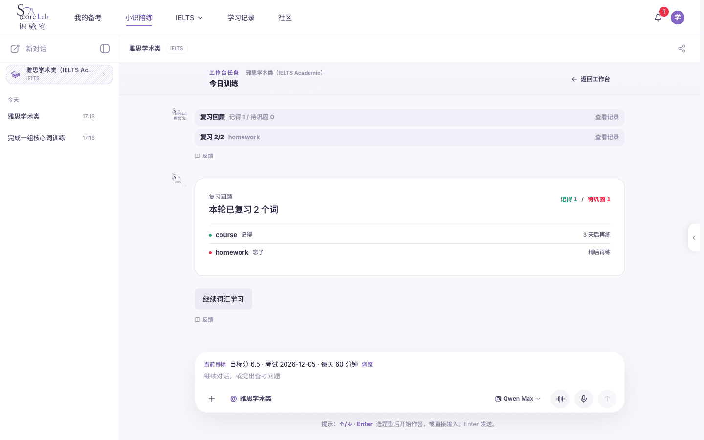Click the new chat compose icon
The height and width of the screenshot is (440, 704).
[15, 49]
